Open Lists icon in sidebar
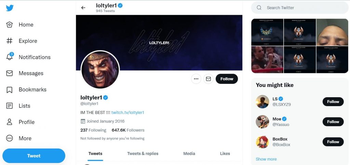This screenshot has width=350, height=165. 10,106
